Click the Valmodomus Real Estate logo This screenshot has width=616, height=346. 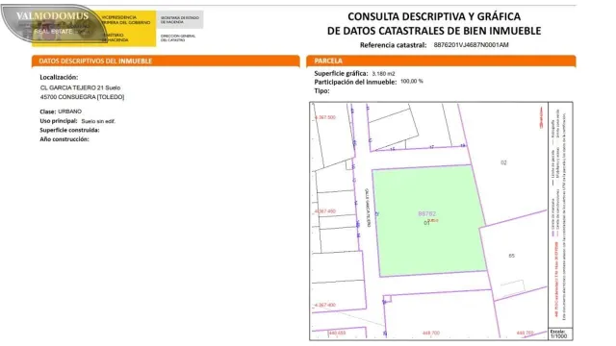[x=53, y=23]
